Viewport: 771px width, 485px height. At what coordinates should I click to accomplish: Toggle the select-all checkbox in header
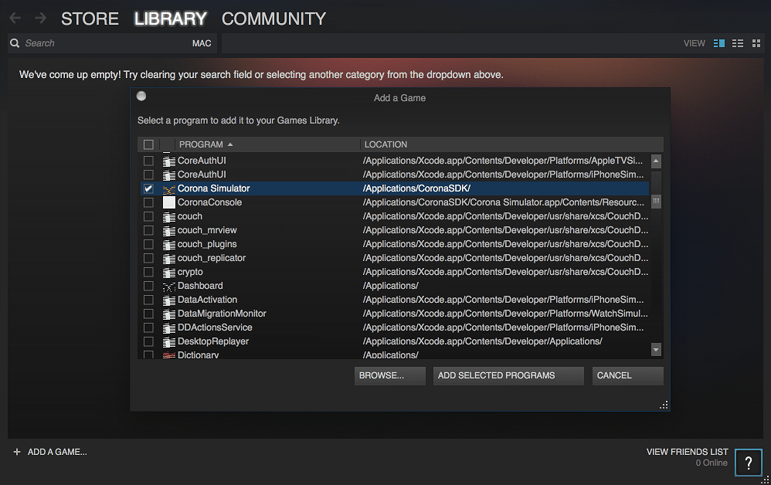(148, 144)
